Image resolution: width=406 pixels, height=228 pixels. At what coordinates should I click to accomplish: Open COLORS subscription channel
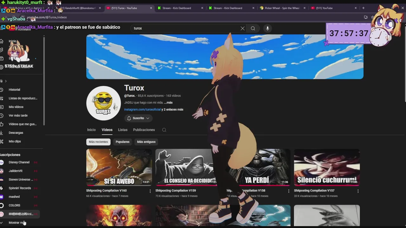click(20, 205)
